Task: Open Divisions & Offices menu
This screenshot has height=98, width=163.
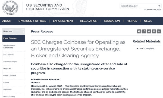Action: 32,21
